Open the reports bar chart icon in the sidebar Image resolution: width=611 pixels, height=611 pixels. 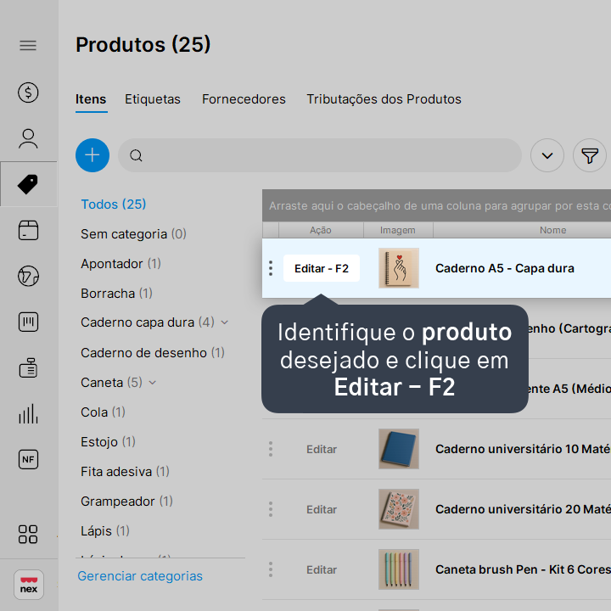point(28,413)
